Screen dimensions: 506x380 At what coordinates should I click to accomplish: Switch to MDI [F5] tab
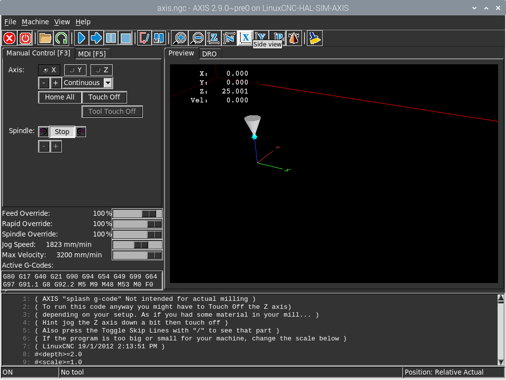(x=92, y=54)
